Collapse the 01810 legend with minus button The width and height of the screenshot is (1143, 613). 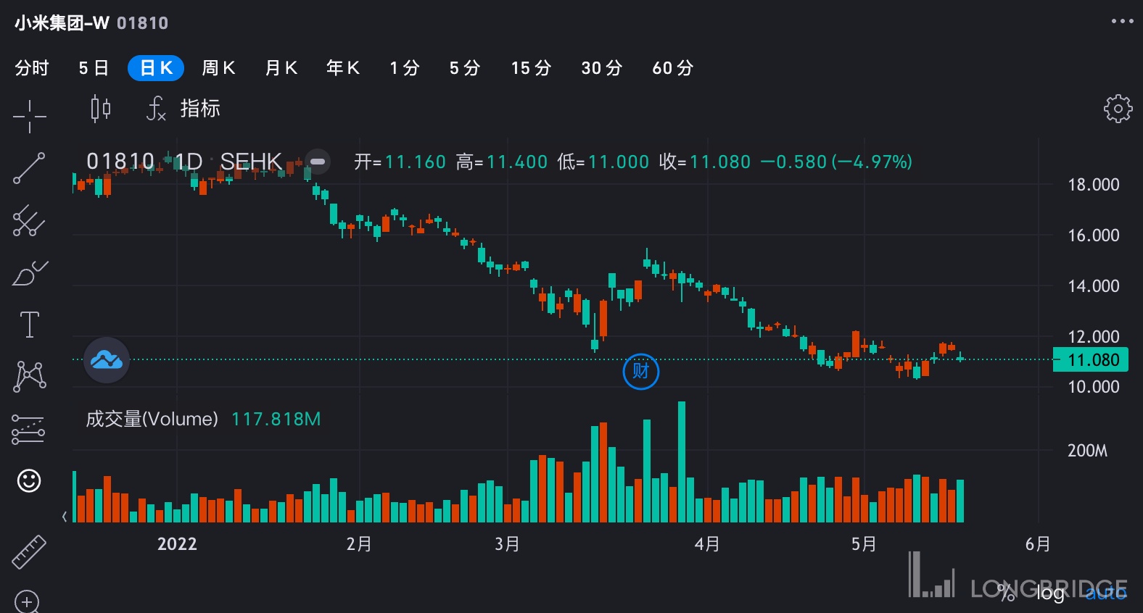coord(318,161)
